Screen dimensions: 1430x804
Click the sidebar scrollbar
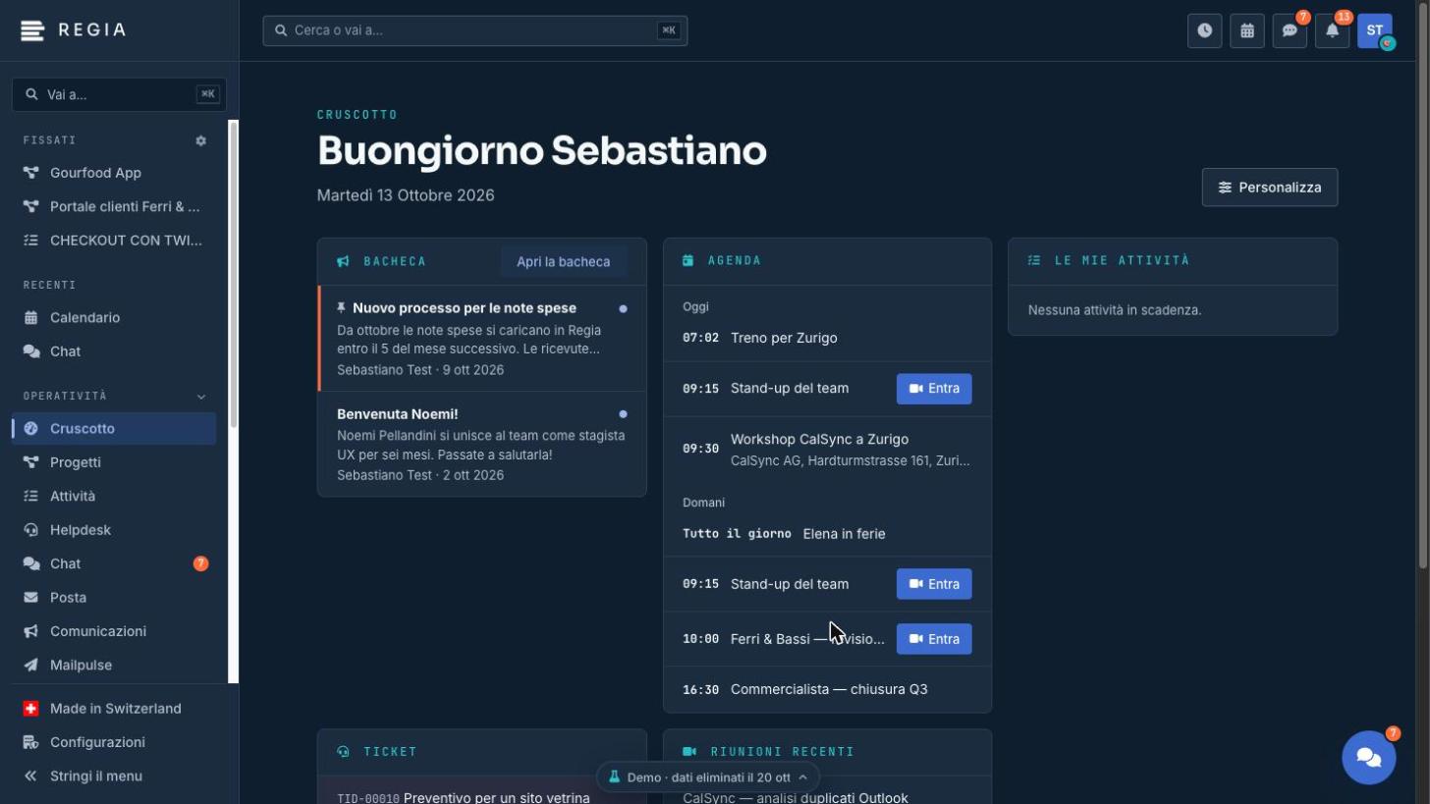pos(234,275)
